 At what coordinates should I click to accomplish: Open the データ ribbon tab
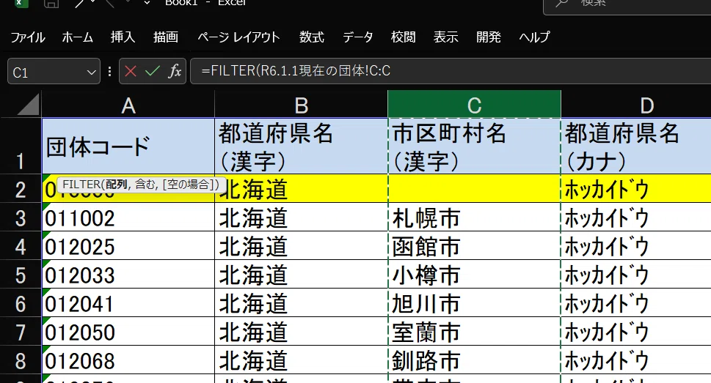click(358, 37)
